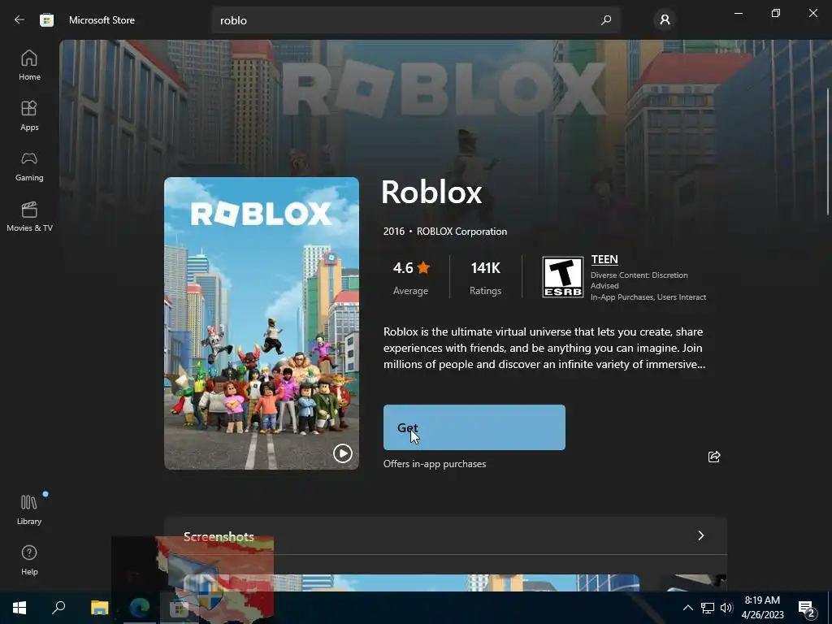Click the vertical page scrollbar

pos(828,151)
